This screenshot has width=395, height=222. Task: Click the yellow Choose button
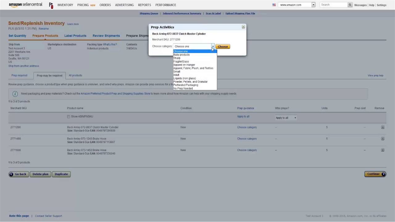click(x=222, y=47)
